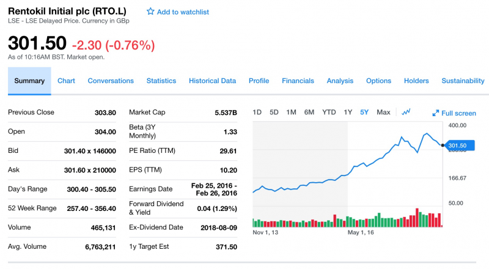Click the large 301.50 current price
Screen dimensions: 489x269
click(37, 43)
